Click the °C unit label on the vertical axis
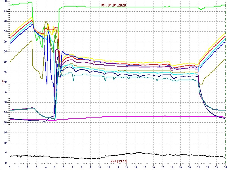 [3, 82]
